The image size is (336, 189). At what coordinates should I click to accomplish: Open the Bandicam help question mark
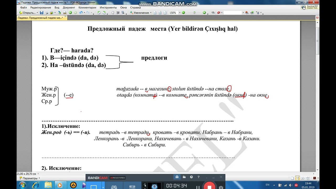(x=198, y=177)
